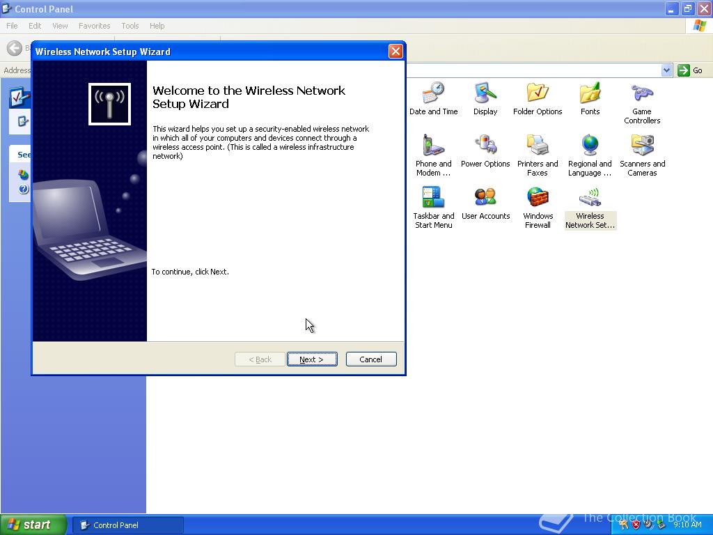Close the wizard with the red X
Image resolution: width=713 pixels, height=535 pixels.
[x=395, y=51]
